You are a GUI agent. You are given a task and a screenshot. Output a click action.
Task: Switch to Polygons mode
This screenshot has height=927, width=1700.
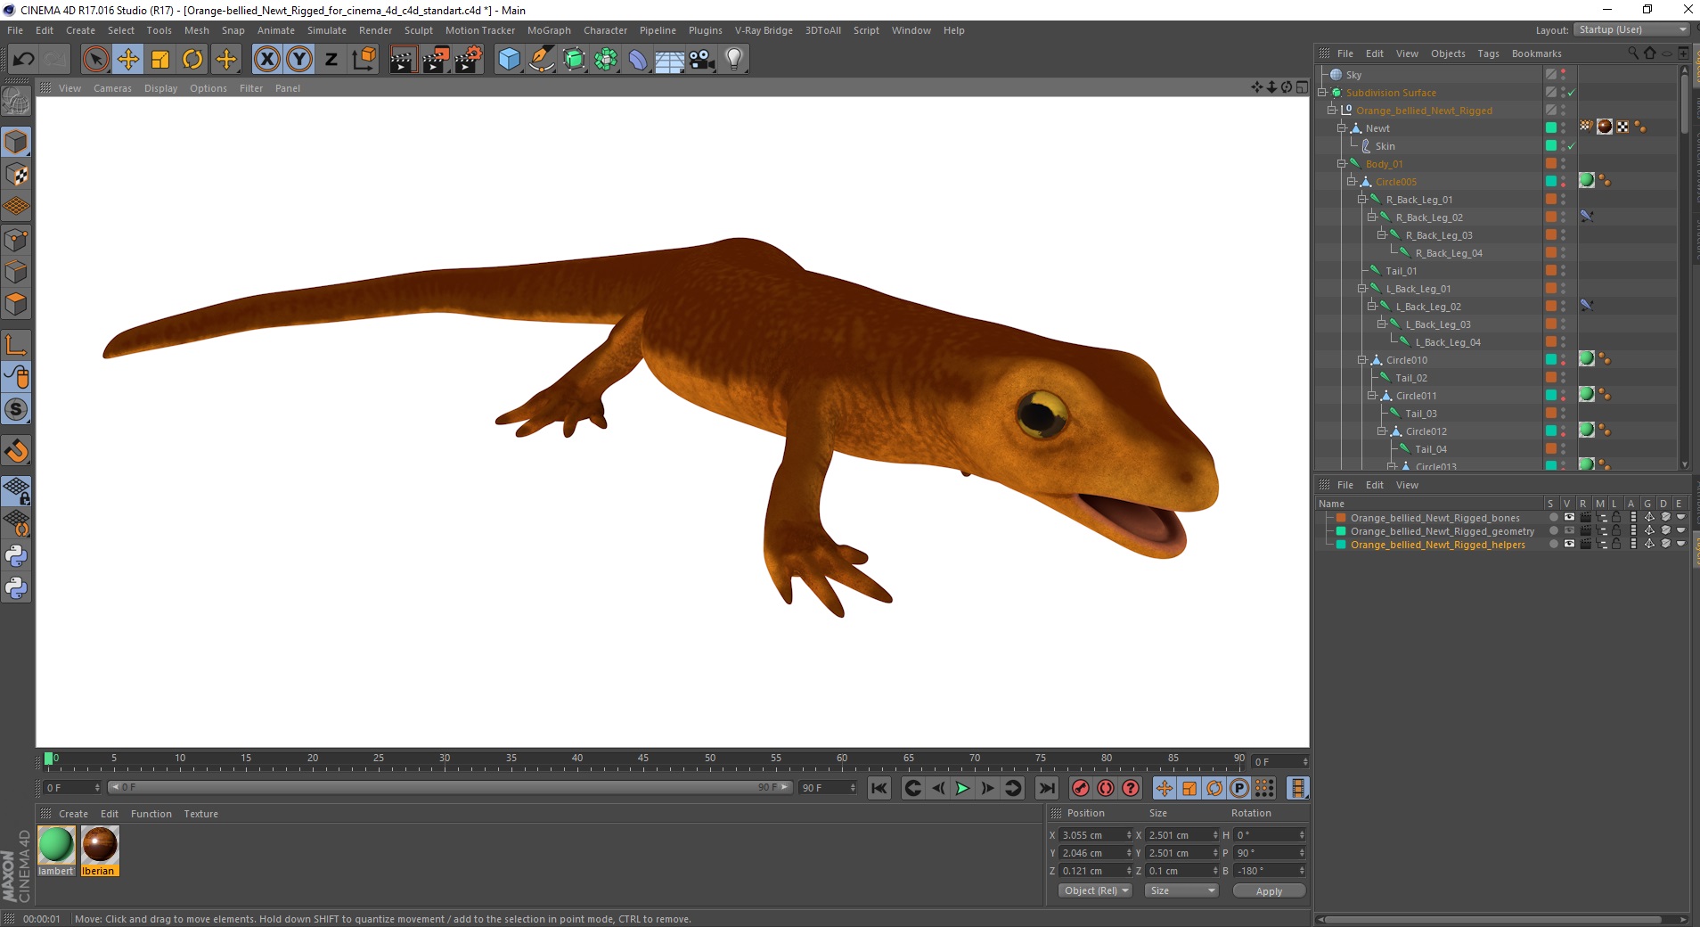click(16, 304)
